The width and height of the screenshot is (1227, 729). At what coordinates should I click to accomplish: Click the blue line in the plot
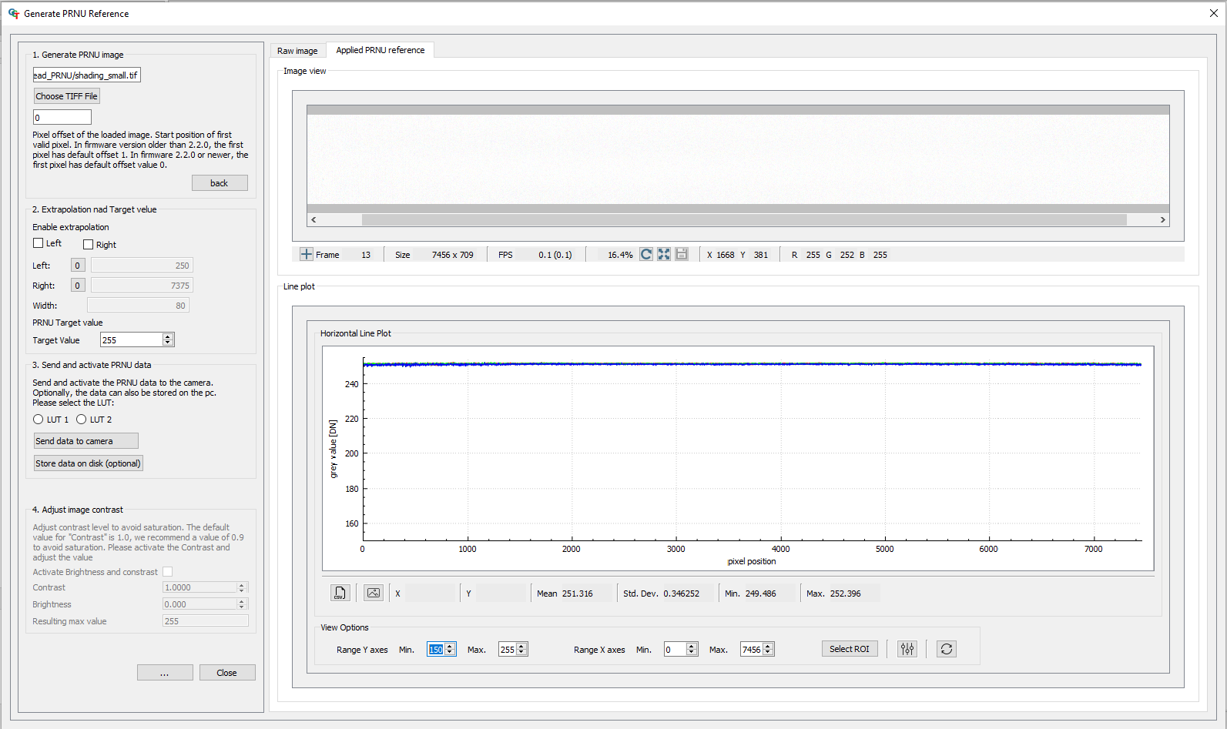point(752,365)
